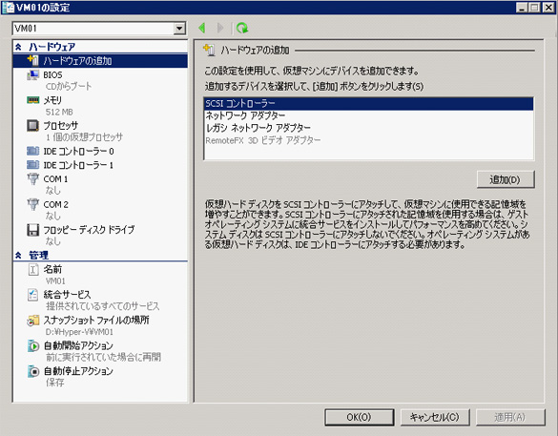Screen dimensions: 558x436
Task: Click the 追加(D) button
Action: pyautogui.click(x=506, y=179)
